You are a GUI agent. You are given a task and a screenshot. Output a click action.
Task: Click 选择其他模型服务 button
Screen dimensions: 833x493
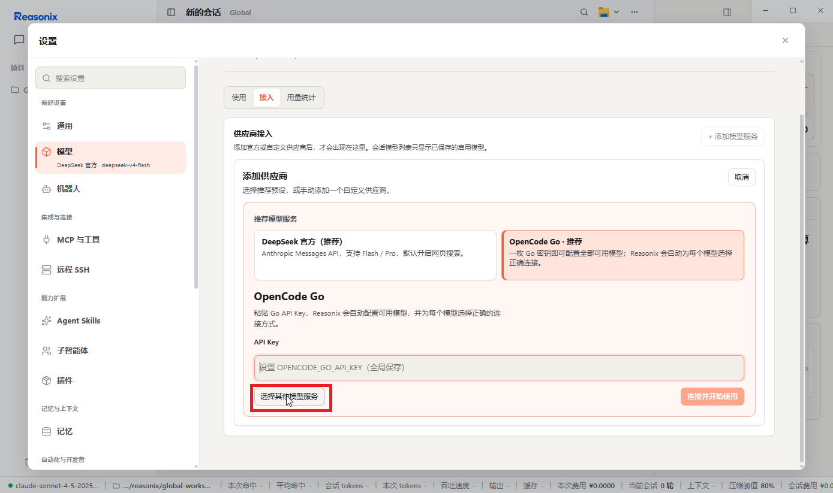290,397
